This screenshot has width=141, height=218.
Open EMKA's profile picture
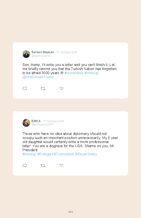point(26,123)
